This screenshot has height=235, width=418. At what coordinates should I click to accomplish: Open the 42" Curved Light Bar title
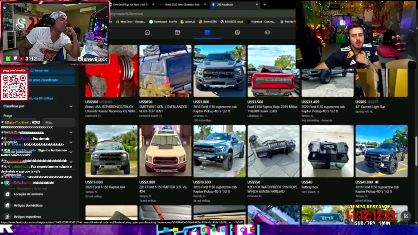pyautogui.click(x=370, y=107)
